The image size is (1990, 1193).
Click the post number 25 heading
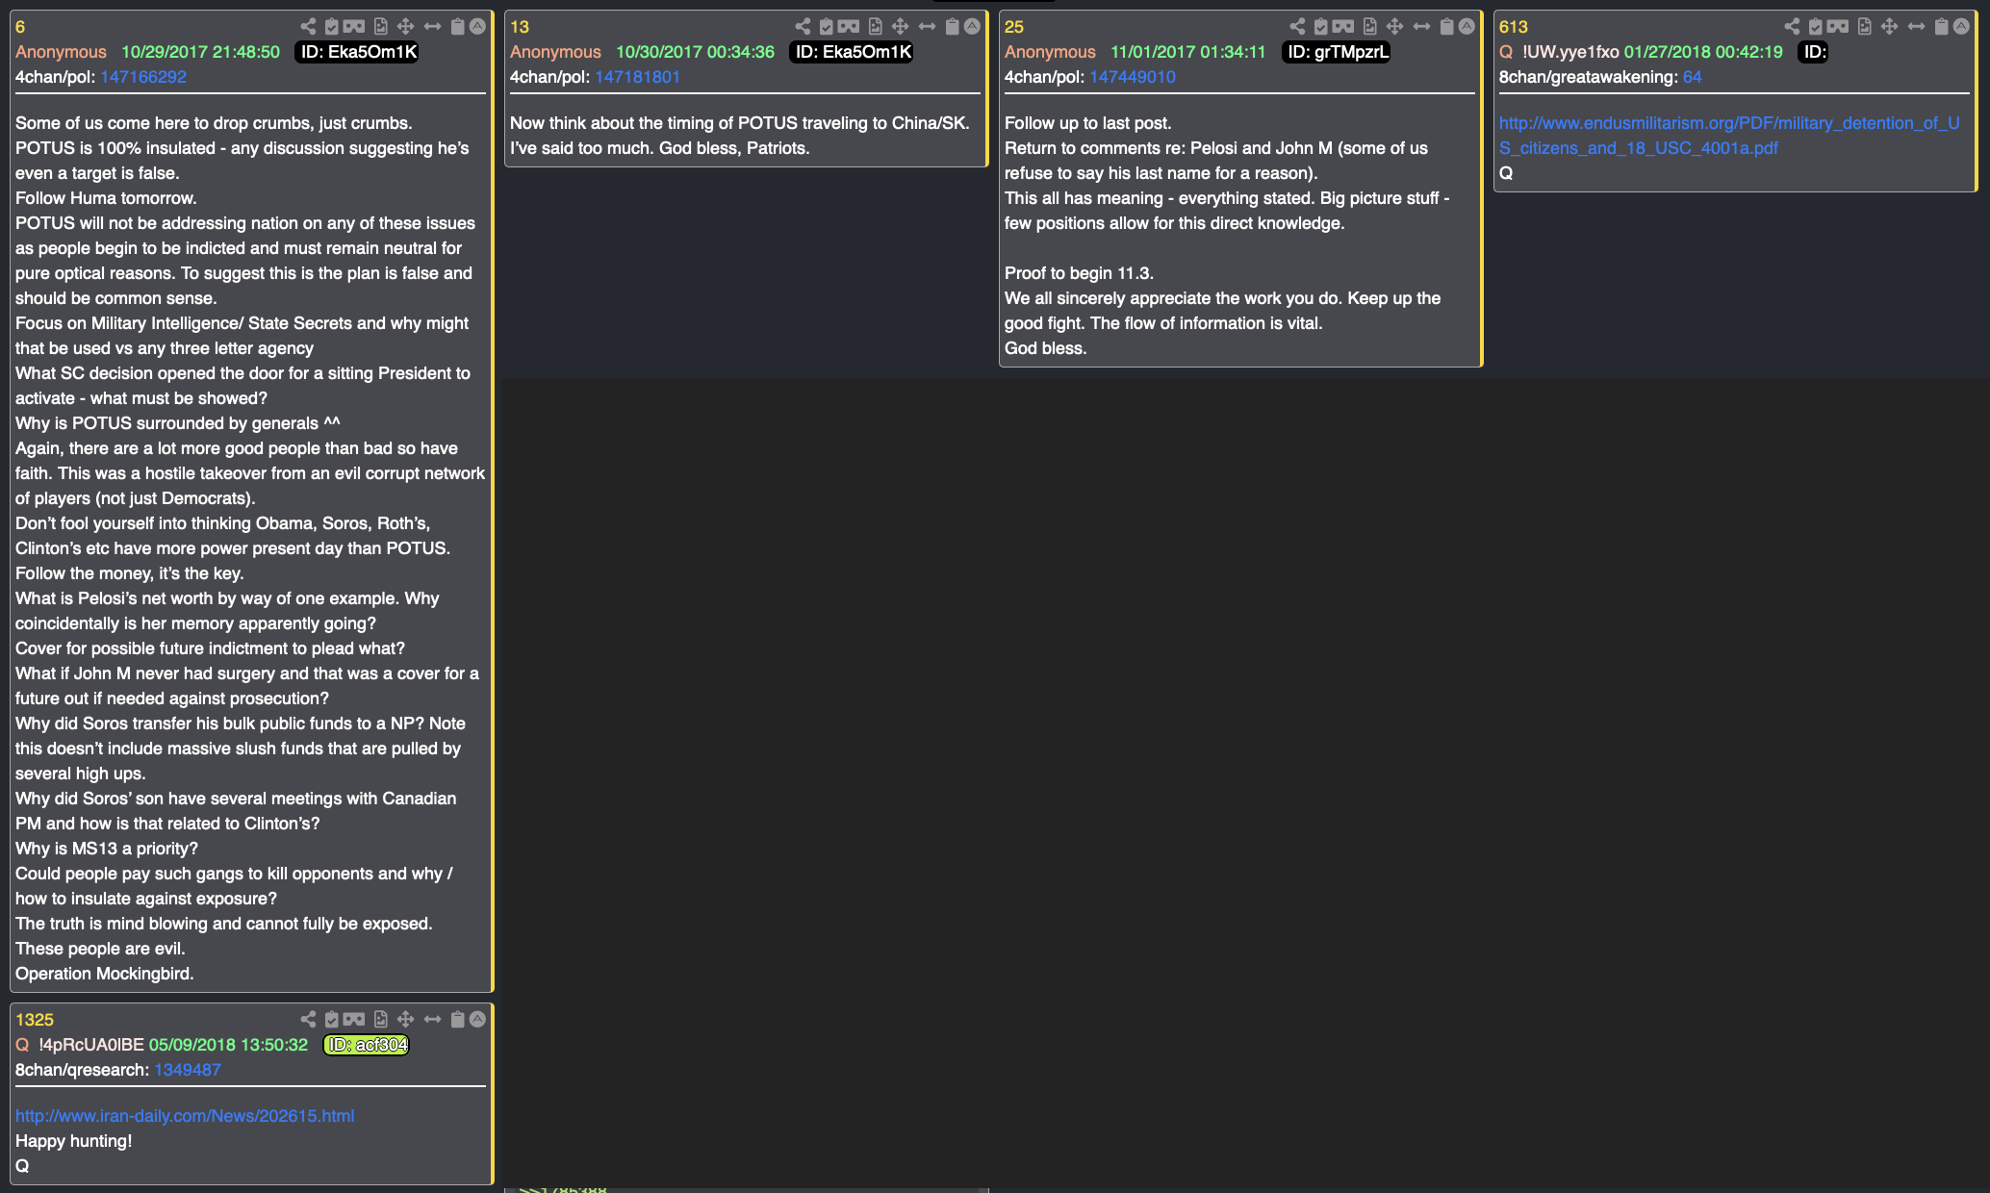[1014, 27]
